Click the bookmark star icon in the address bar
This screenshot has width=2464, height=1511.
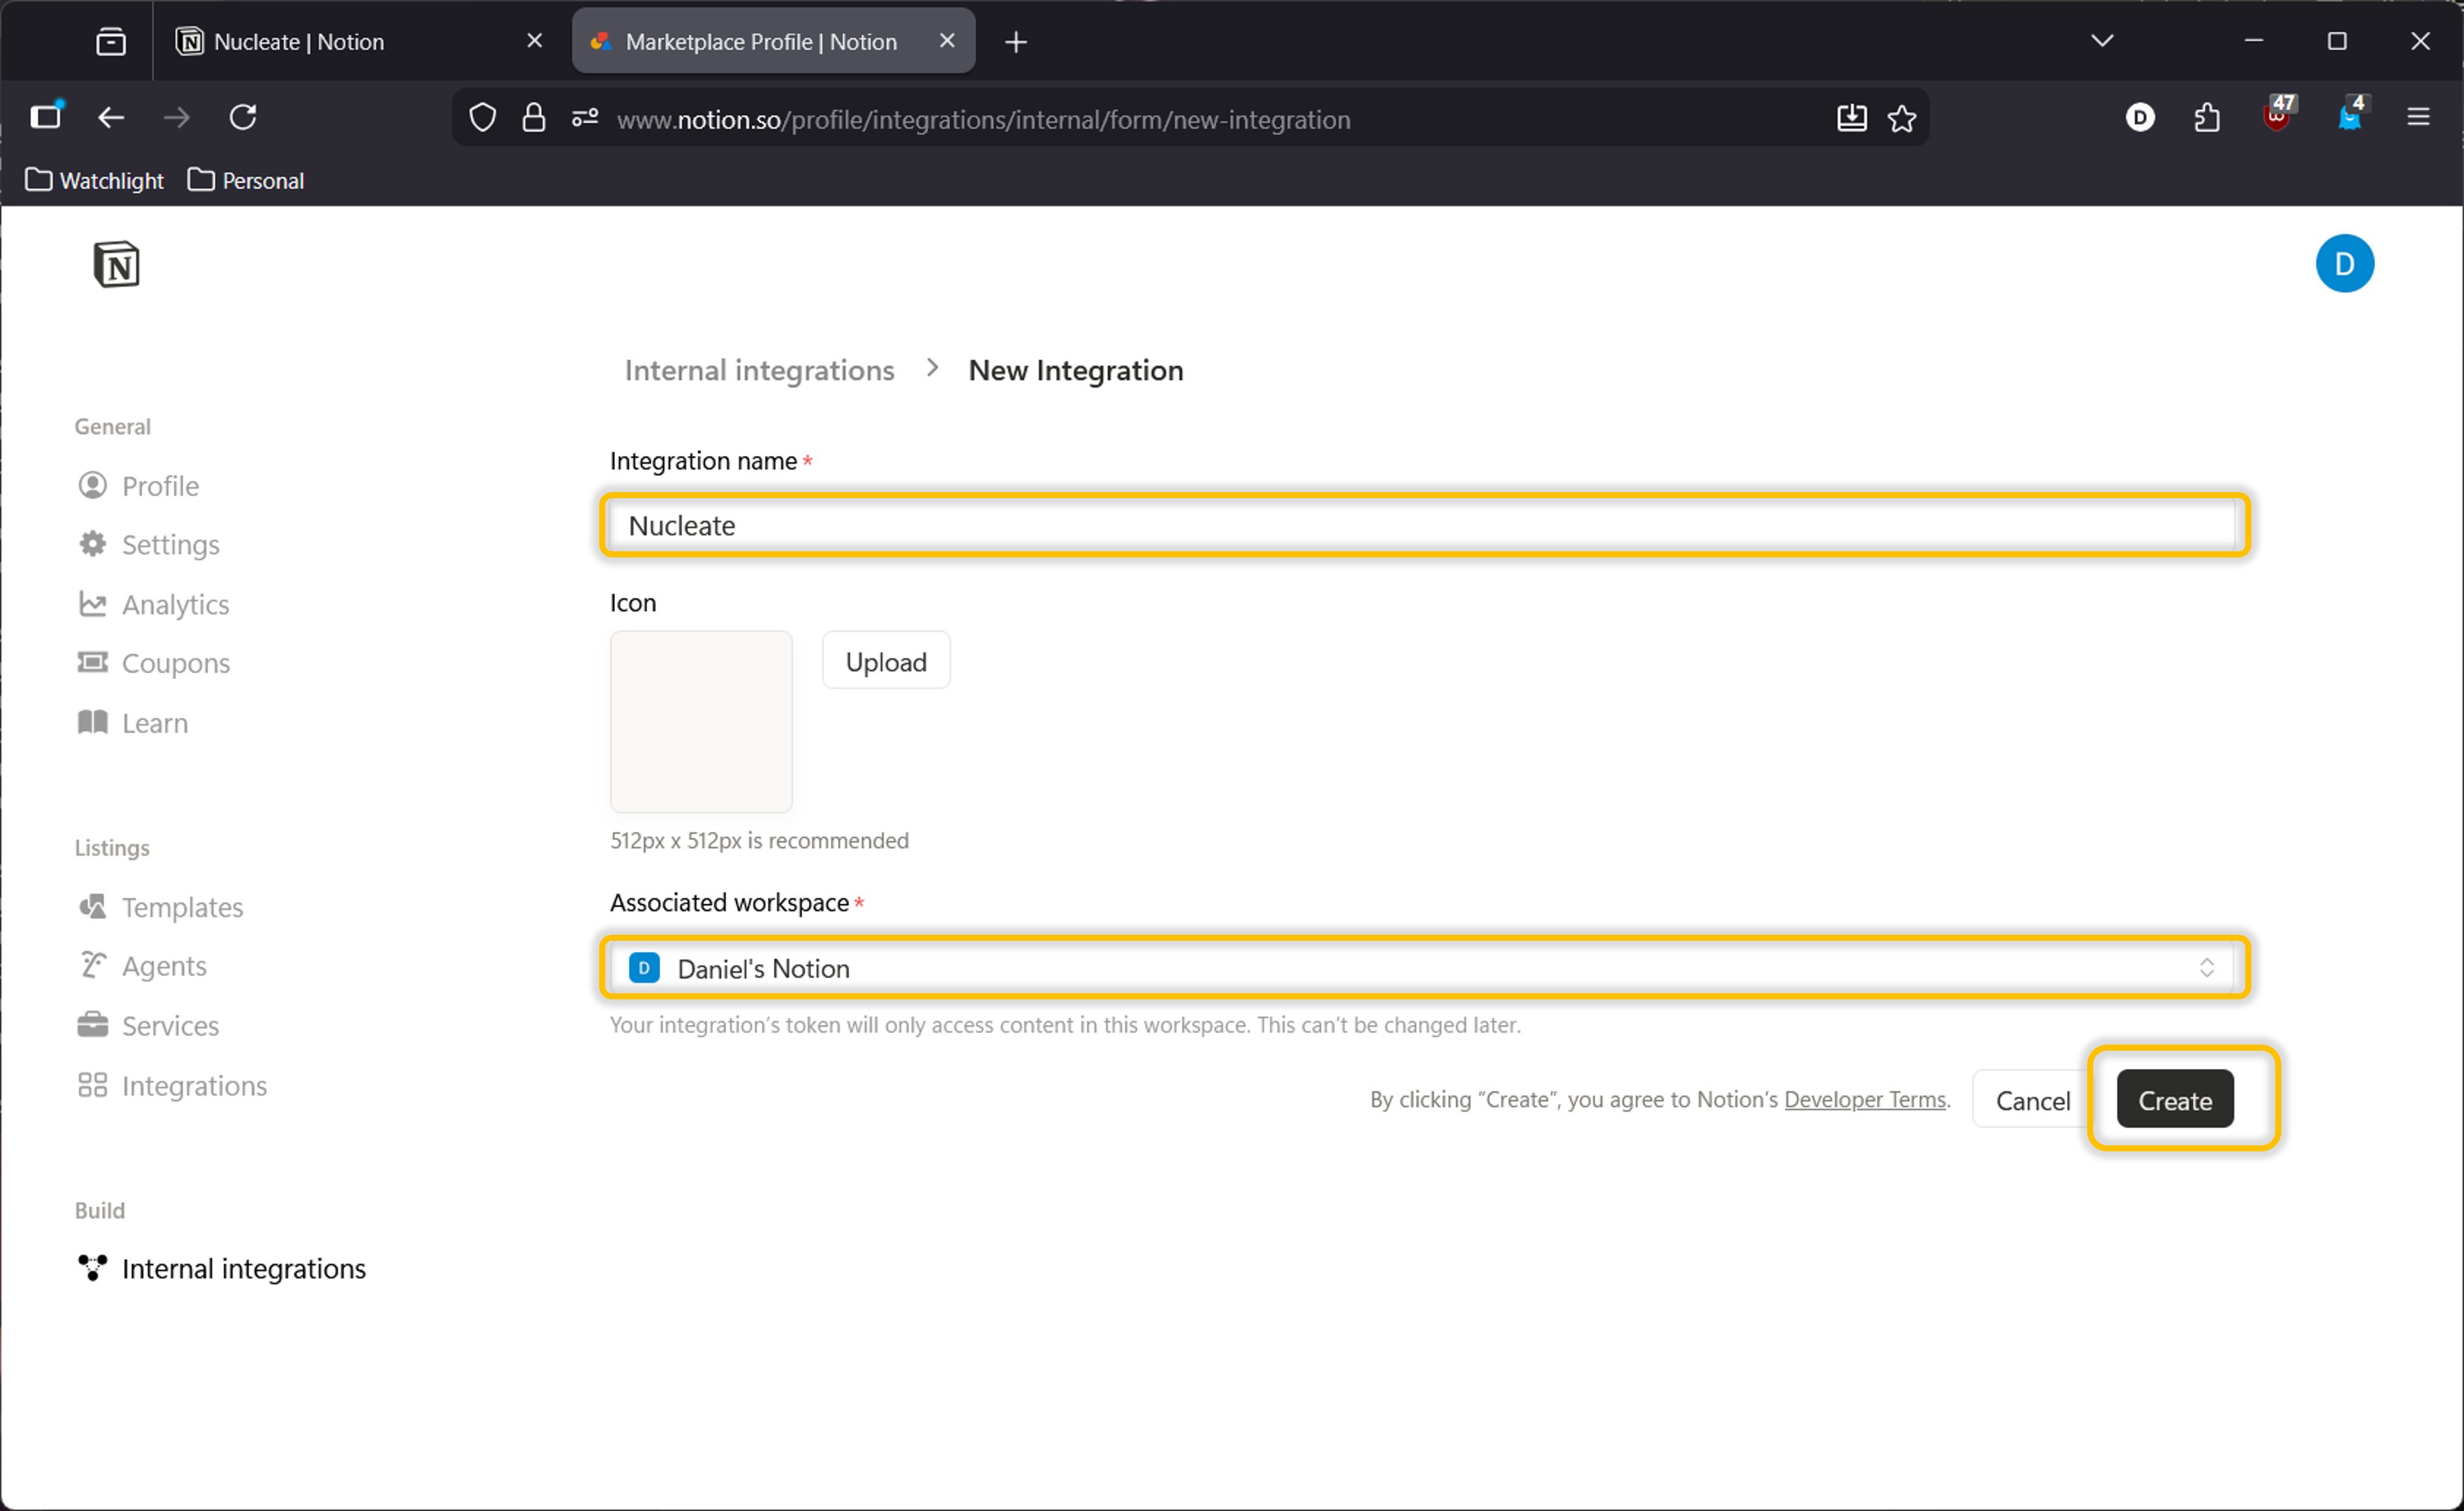click(x=1901, y=119)
